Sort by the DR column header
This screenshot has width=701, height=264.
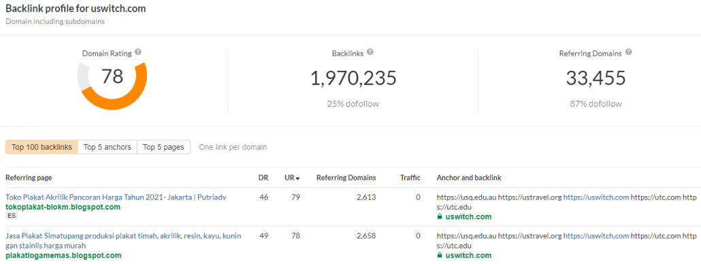[263, 178]
